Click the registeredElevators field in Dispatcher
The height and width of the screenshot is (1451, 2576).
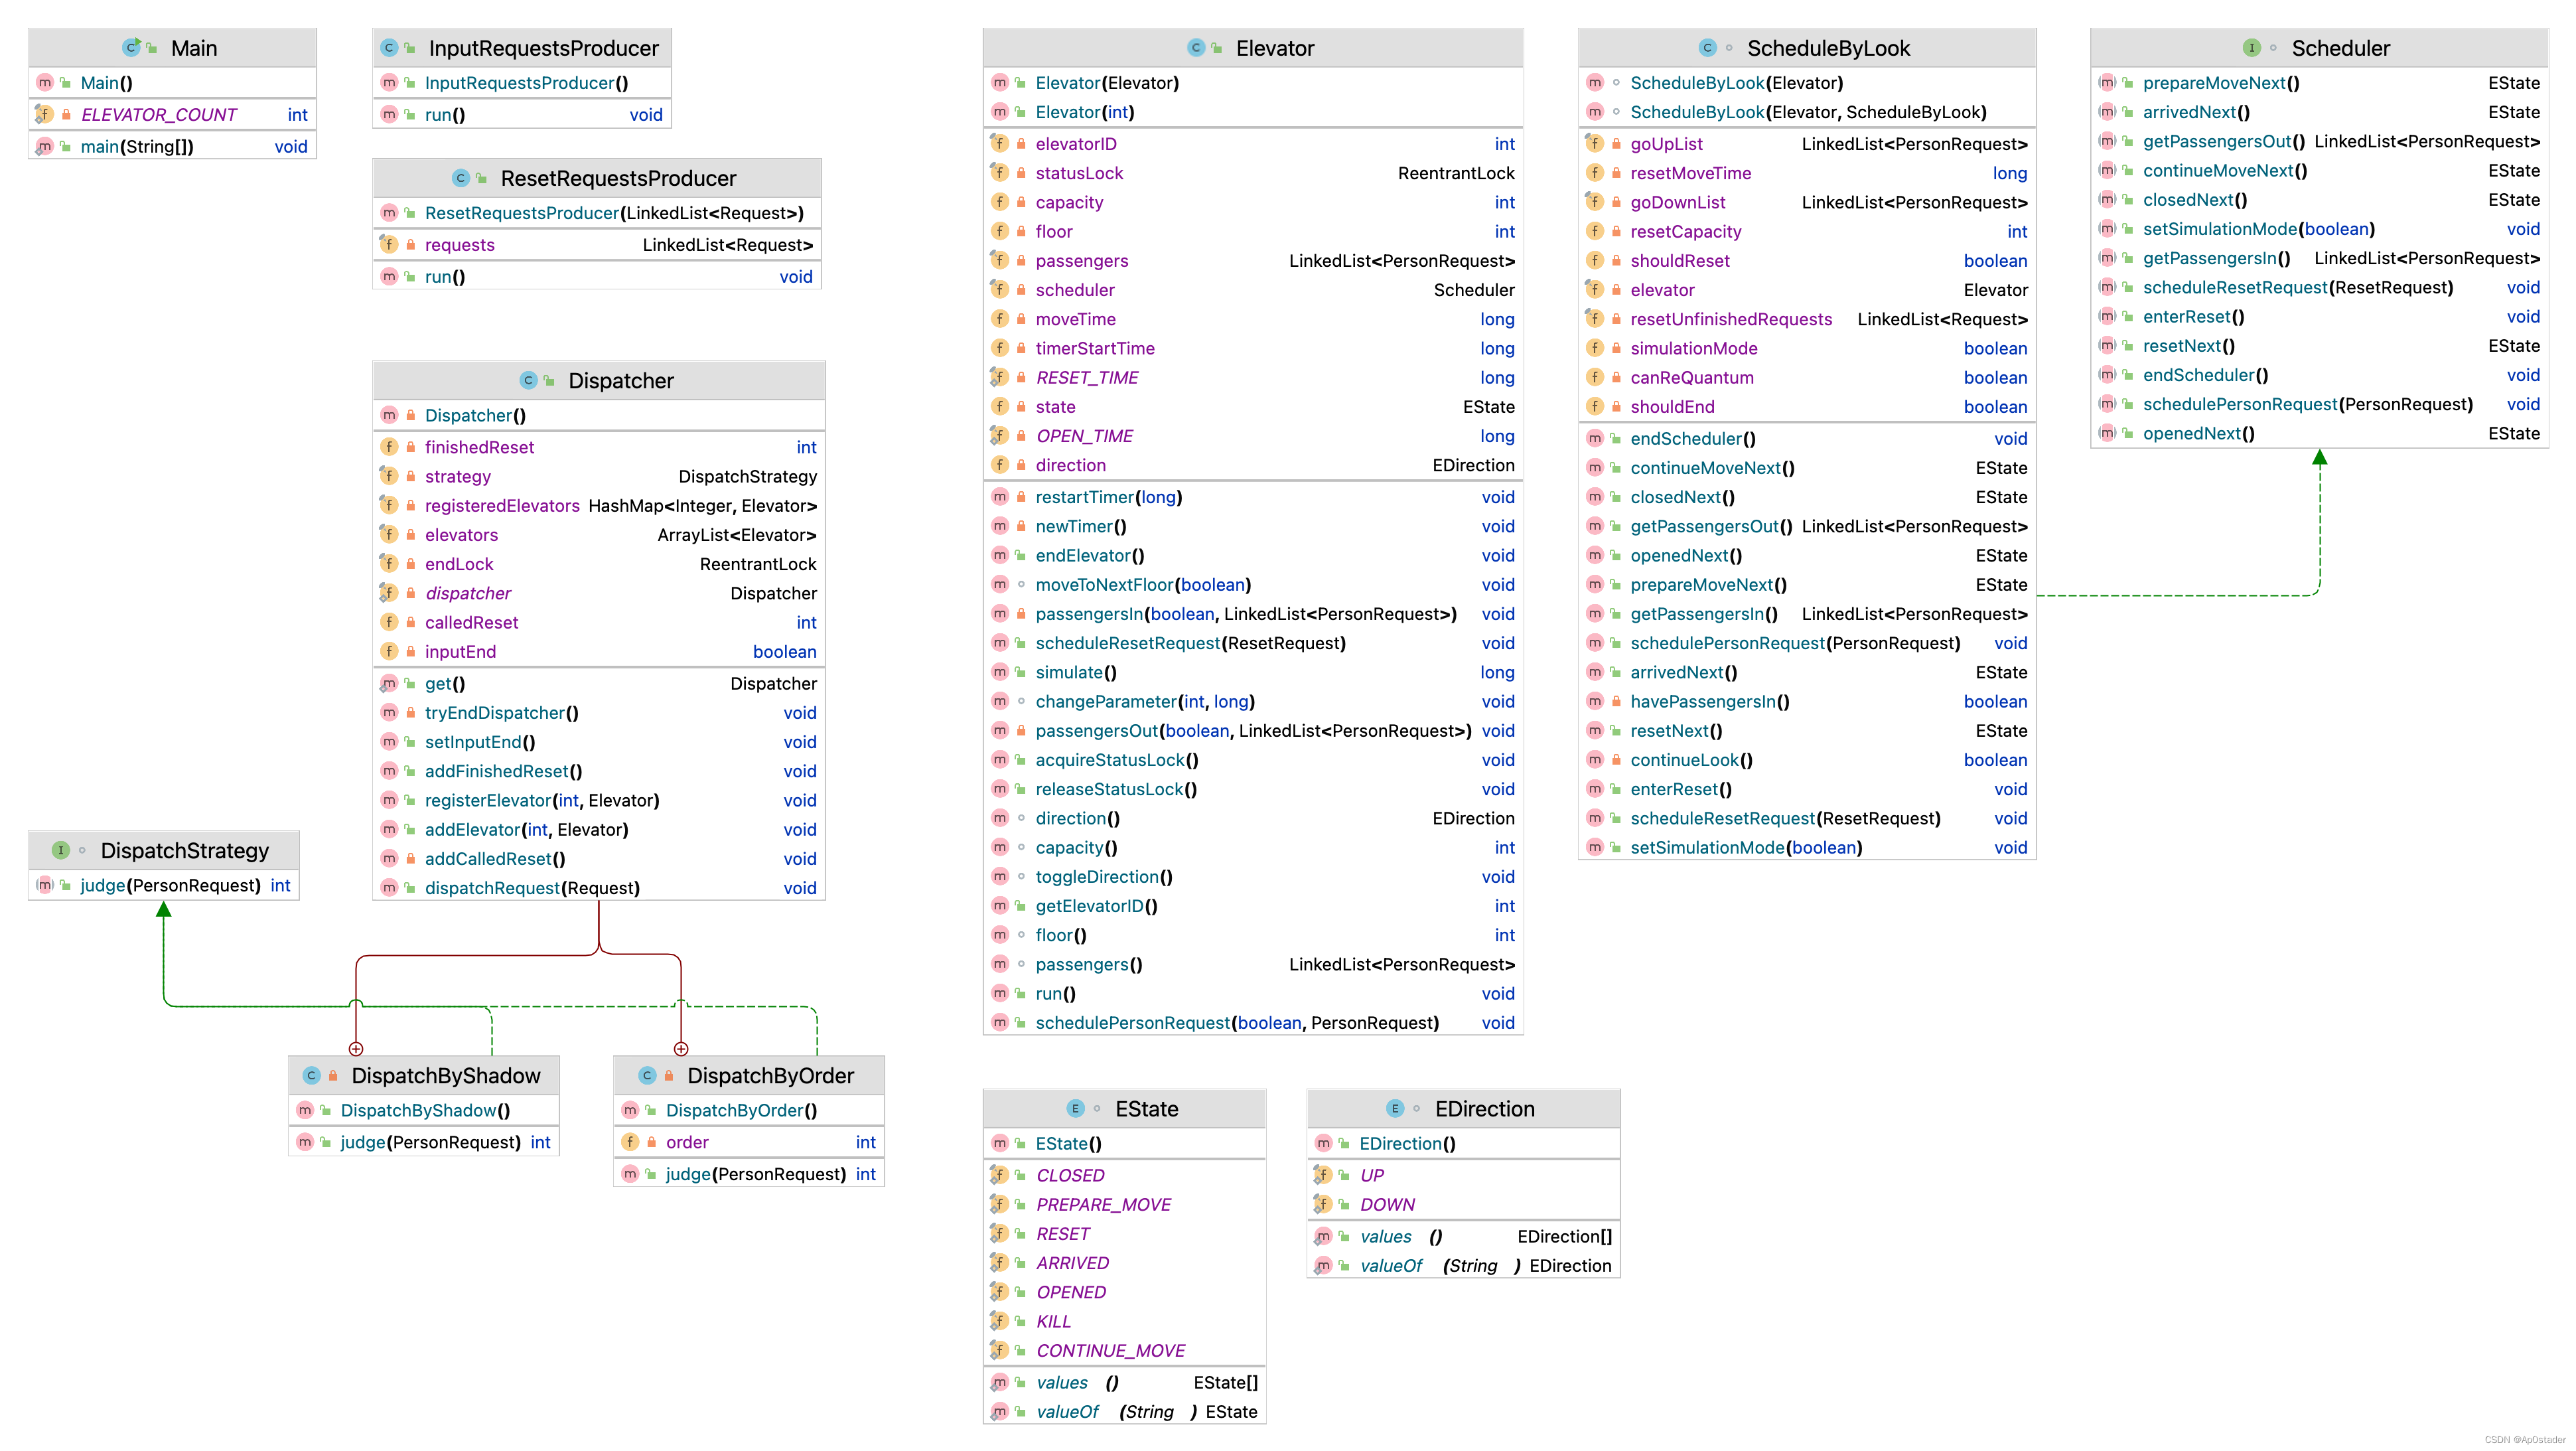pos(598,506)
